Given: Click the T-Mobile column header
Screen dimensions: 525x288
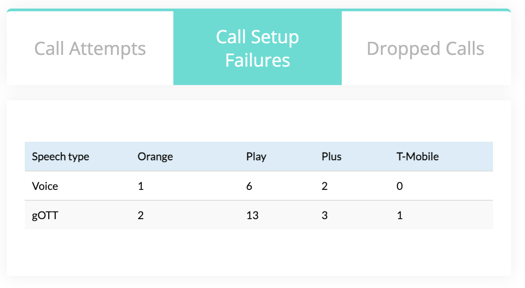Looking at the screenshot, I should tap(417, 157).
